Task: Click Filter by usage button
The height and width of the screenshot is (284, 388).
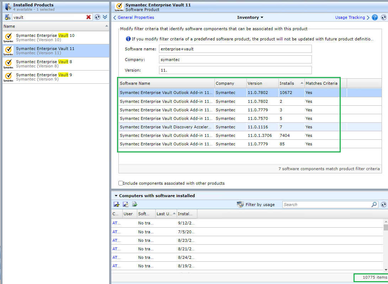Action: [256, 205]
